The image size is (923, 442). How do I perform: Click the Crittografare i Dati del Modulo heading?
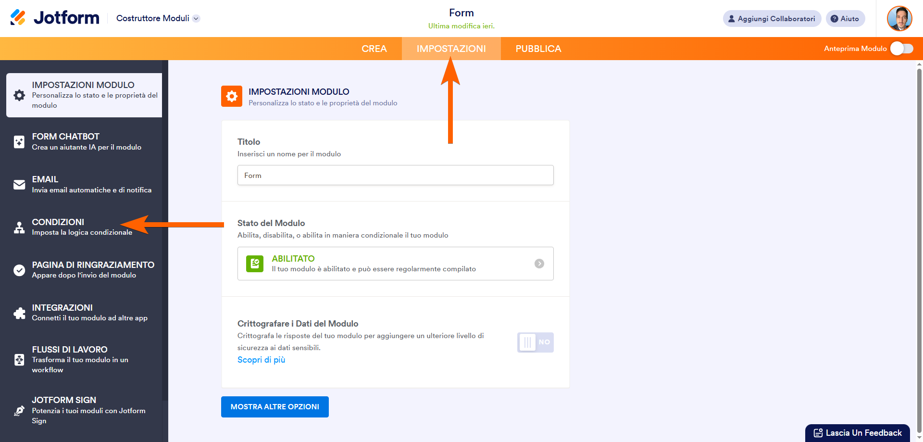[298, 324]
